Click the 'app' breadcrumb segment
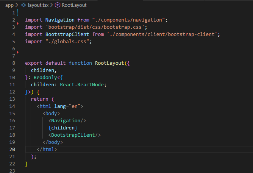 pyautogui.click(x=9, y=5)
